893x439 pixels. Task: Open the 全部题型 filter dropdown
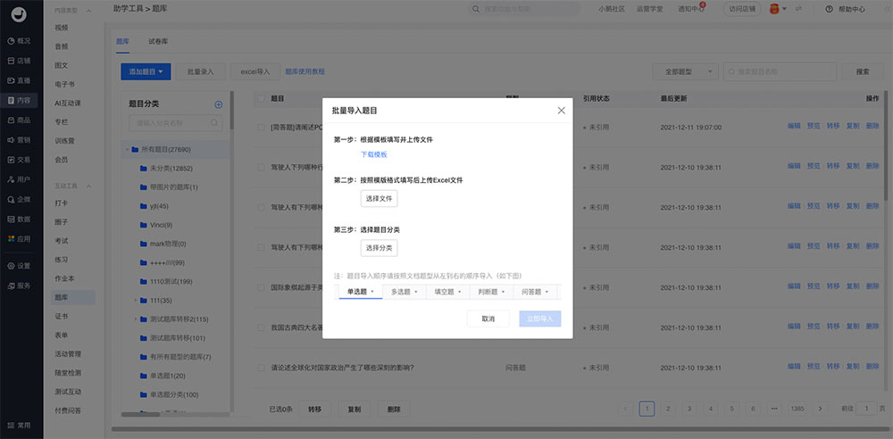[x=685, y=71]
